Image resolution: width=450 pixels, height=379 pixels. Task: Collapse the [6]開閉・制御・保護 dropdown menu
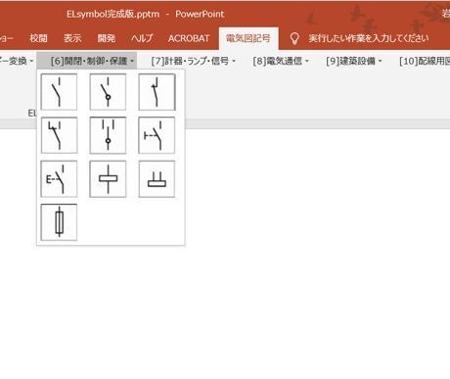[87, 61]
